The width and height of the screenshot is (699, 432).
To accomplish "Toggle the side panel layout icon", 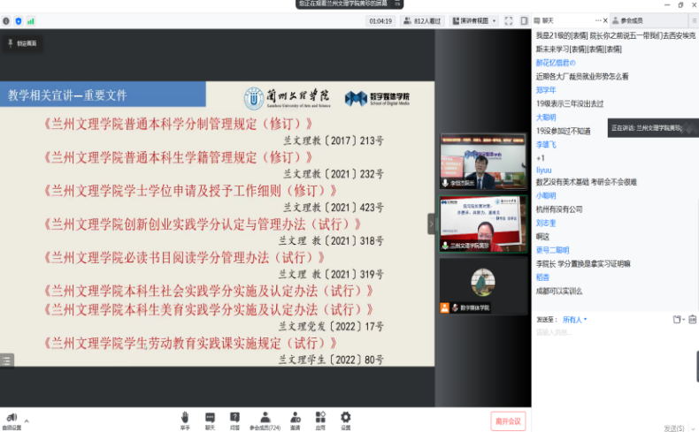I will tap(523, 20).
